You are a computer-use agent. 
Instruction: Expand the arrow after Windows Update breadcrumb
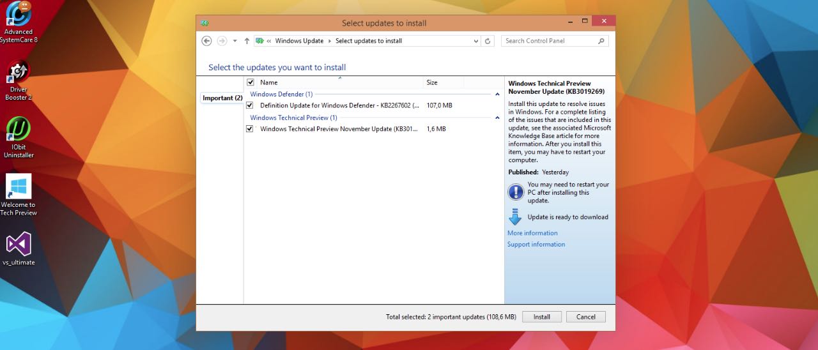click(330, 41)
